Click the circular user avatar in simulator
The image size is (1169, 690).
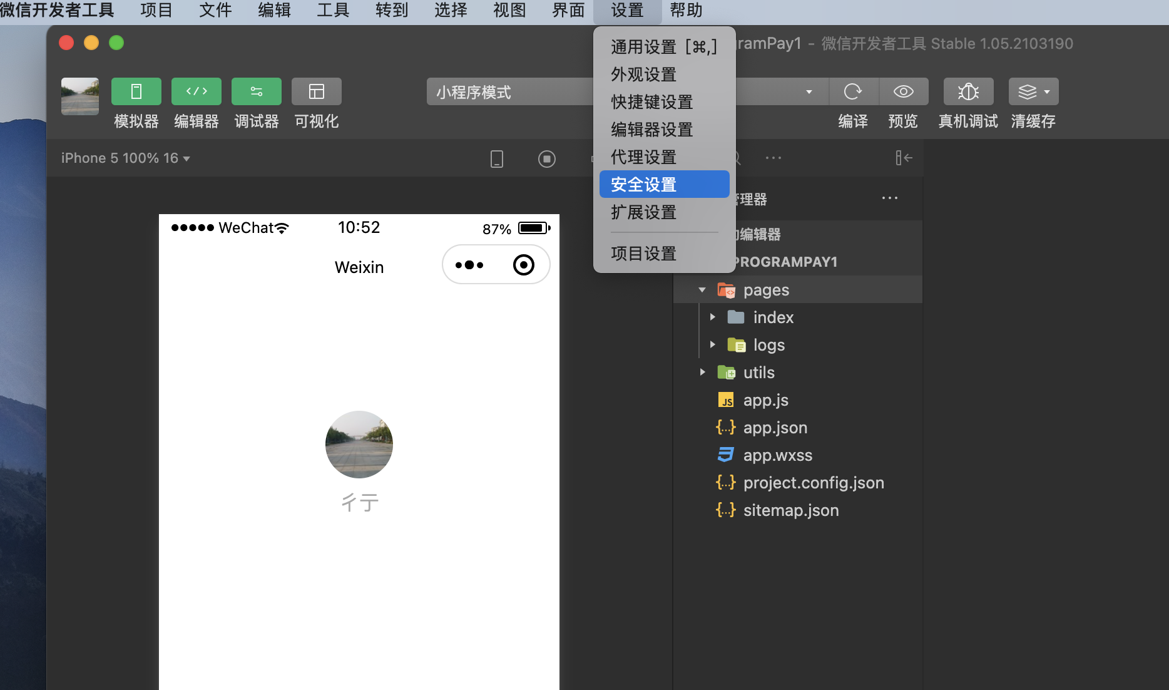(359, 445)
